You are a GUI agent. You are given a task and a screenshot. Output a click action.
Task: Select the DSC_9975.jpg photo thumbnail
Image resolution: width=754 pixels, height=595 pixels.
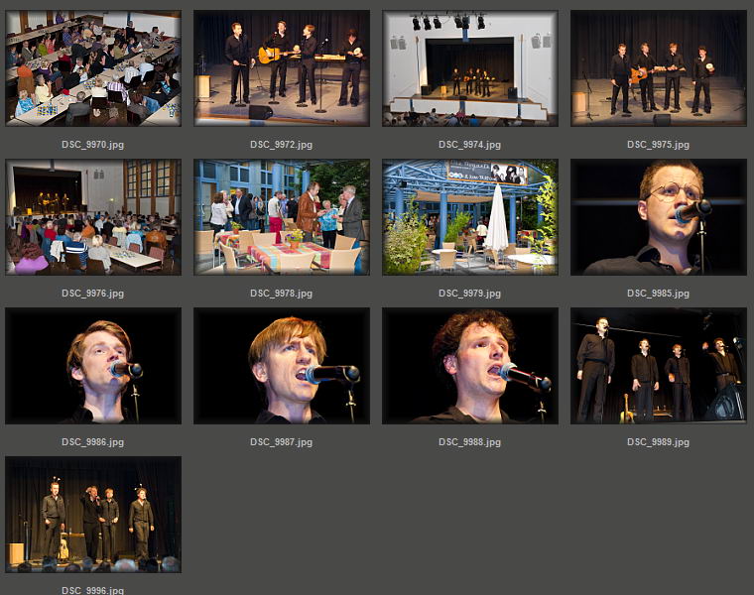(x=658, y=68)
